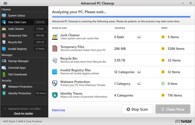195x125 pixels.
Task: Click the System Status monitor icon
Action: 4,16
